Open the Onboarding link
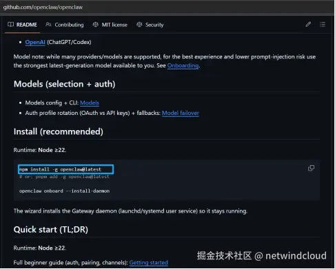335x269 pixels. point(183,65)
